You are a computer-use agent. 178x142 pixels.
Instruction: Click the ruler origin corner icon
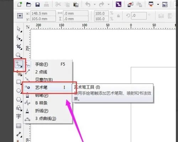click(28, 27)
